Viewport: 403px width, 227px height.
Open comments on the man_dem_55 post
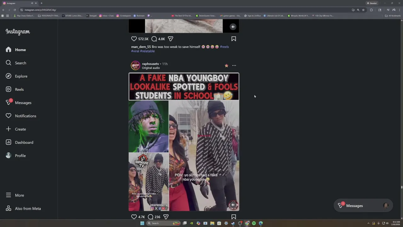(x=154, y=39)
